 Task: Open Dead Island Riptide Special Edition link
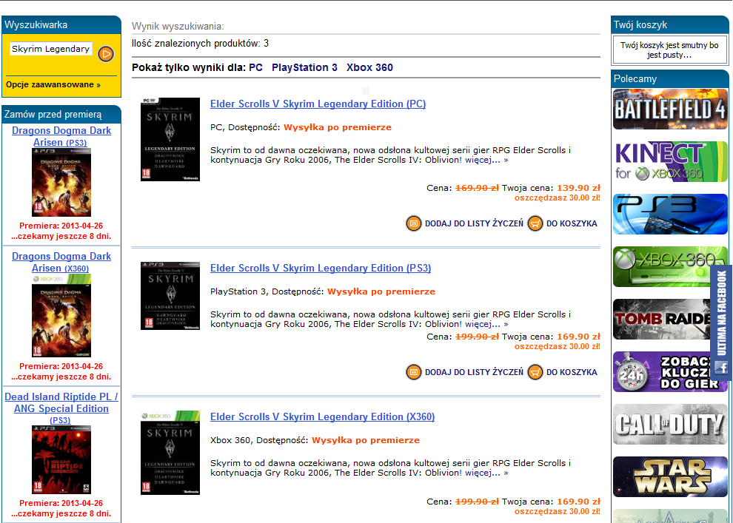click(61, 408)
